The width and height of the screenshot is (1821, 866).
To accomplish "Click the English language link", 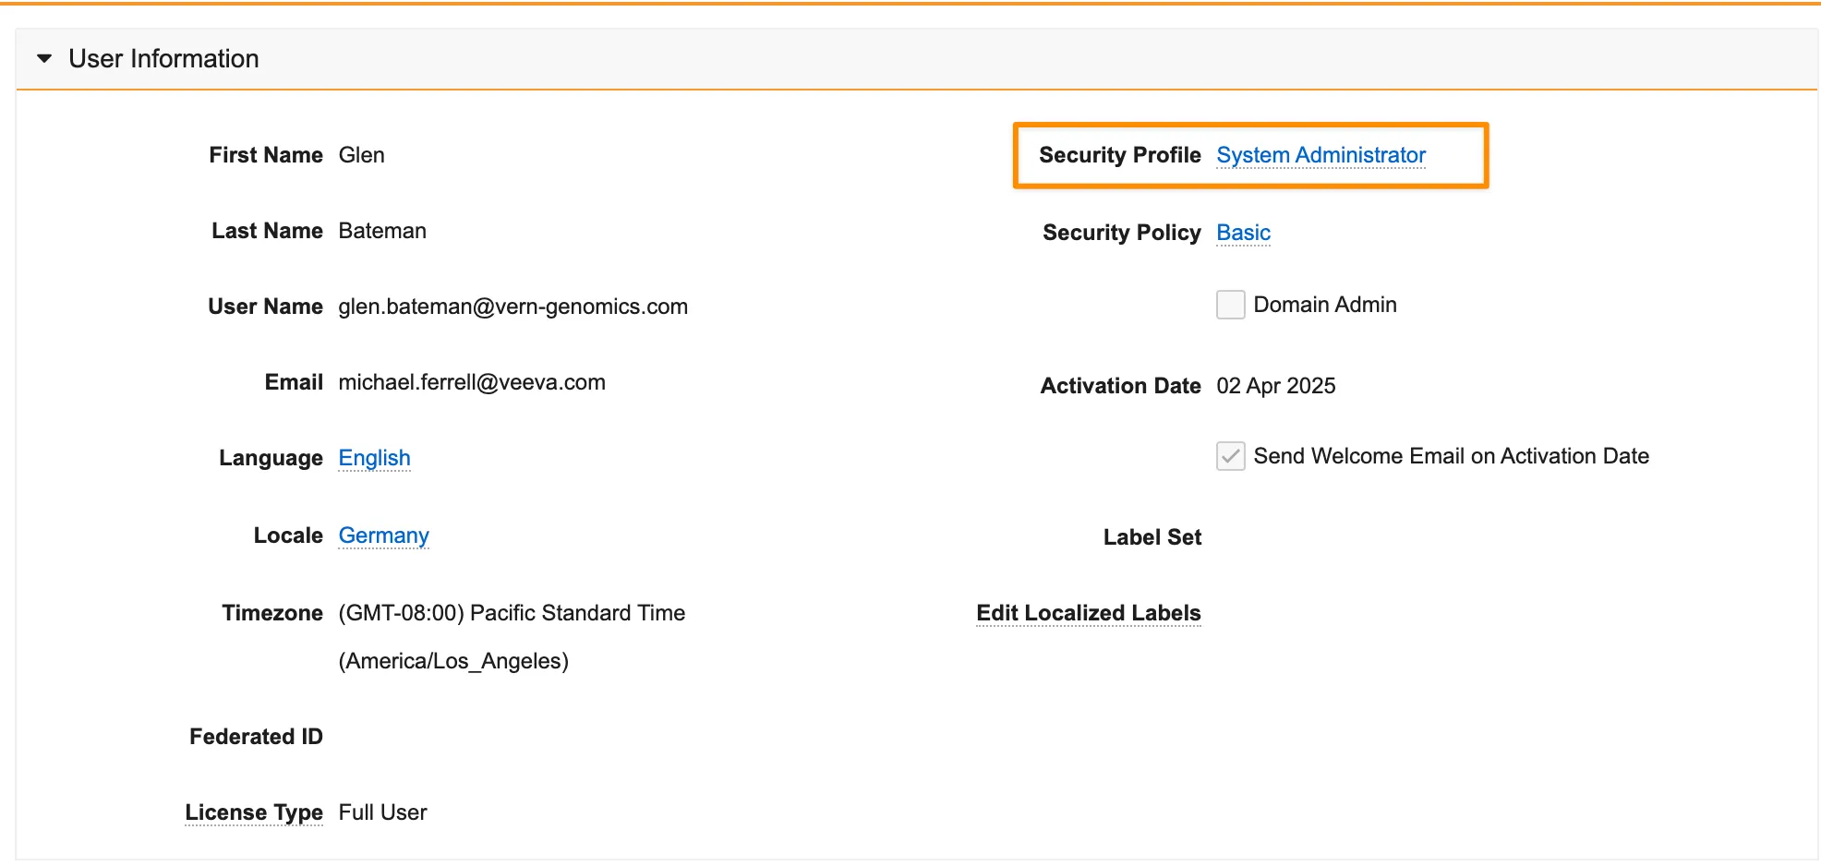I will pos(374,458).
